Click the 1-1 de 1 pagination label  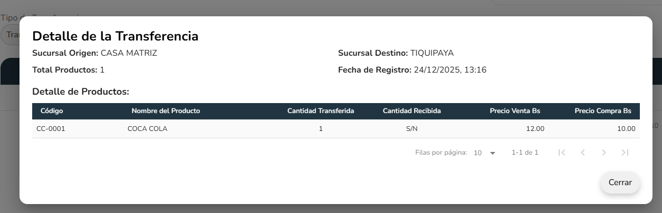point(525,153)
